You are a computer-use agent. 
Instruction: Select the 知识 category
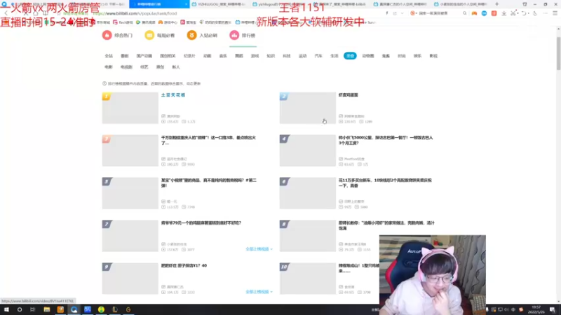(x=271, y=56)
